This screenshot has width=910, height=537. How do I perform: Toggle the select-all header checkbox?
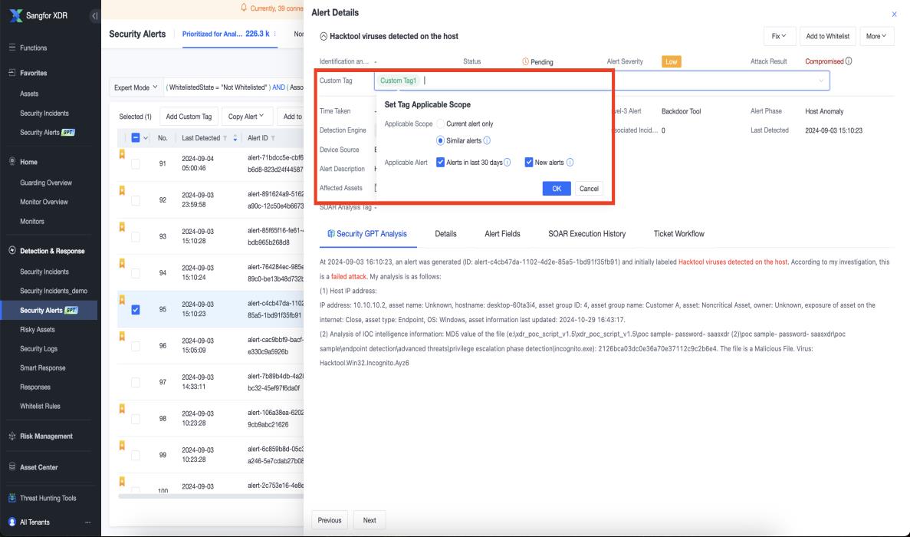coord(135,137)
